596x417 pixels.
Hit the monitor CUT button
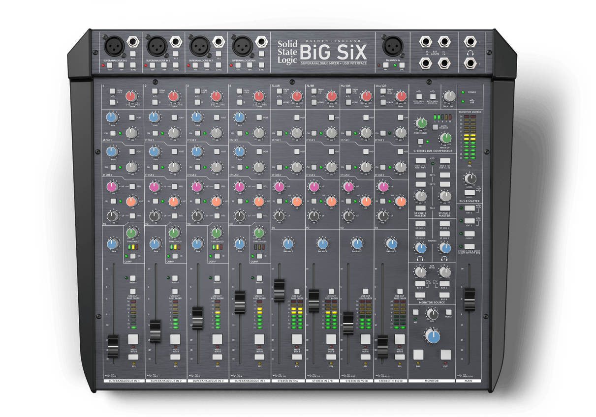[446, 355]
